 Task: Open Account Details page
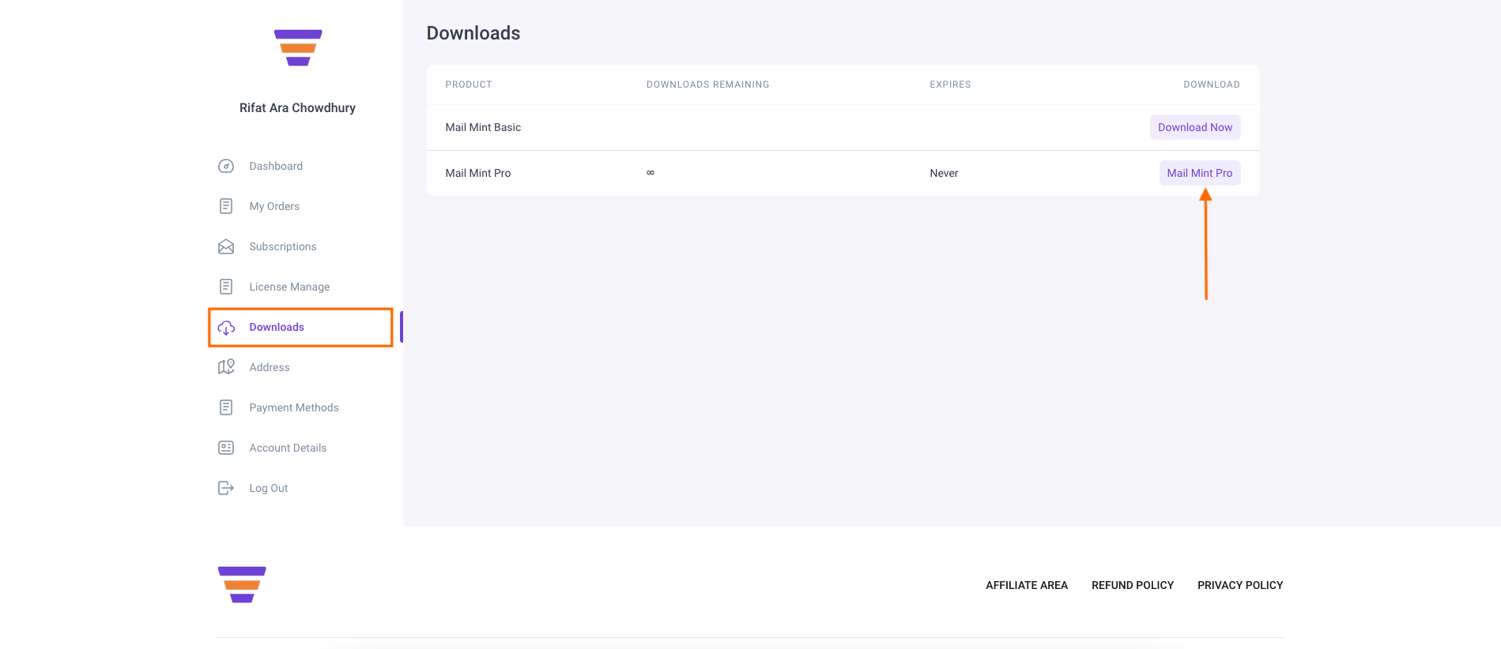[288, 448]
